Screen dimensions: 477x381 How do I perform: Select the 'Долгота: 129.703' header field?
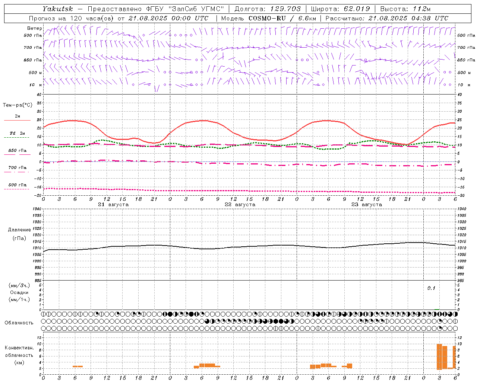click(x=268, y=9)
